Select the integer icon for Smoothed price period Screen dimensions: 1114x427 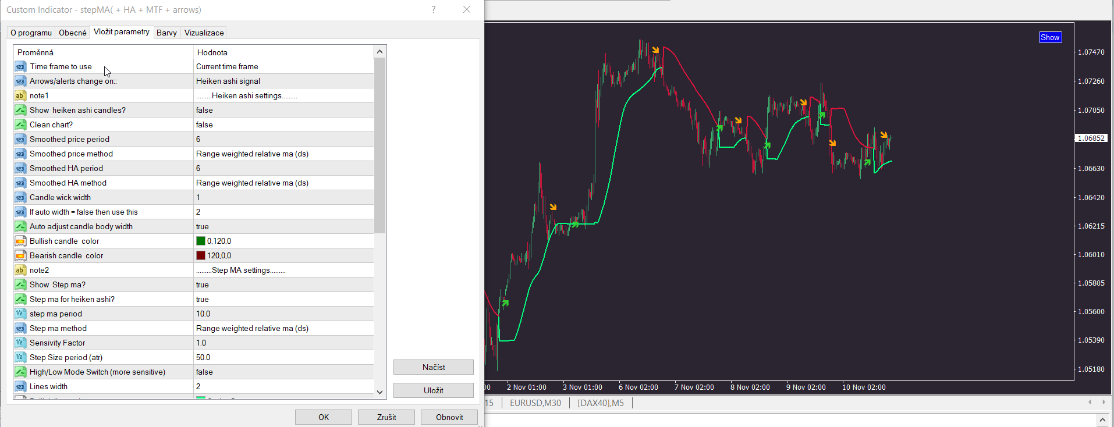(x=20, y=139)
